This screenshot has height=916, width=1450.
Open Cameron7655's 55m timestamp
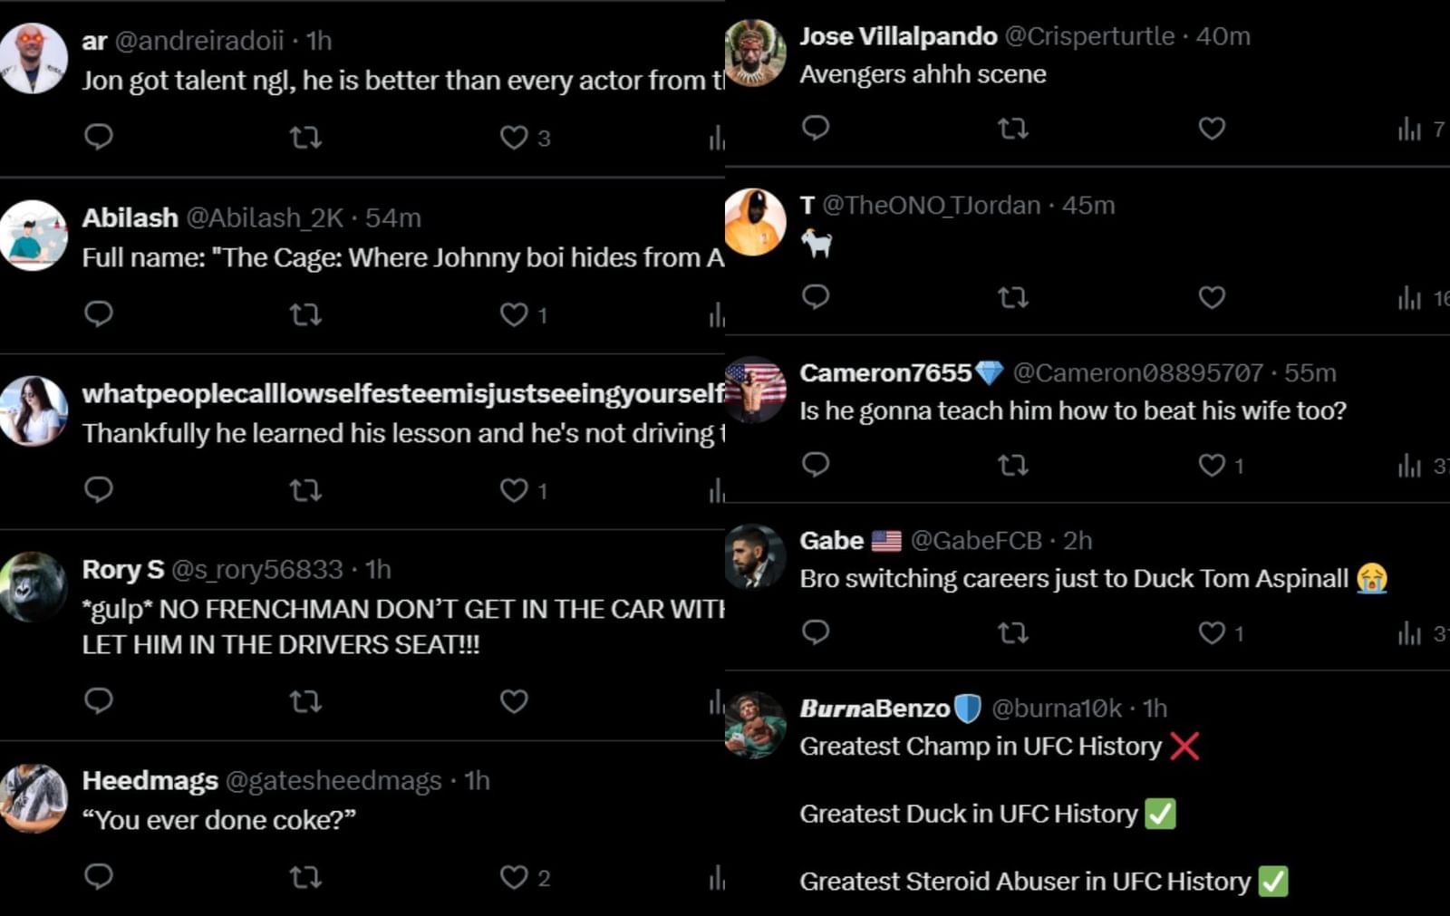1310,373
